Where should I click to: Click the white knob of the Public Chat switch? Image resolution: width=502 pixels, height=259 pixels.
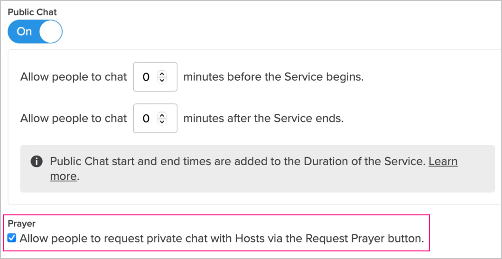(x=51, y=31)
